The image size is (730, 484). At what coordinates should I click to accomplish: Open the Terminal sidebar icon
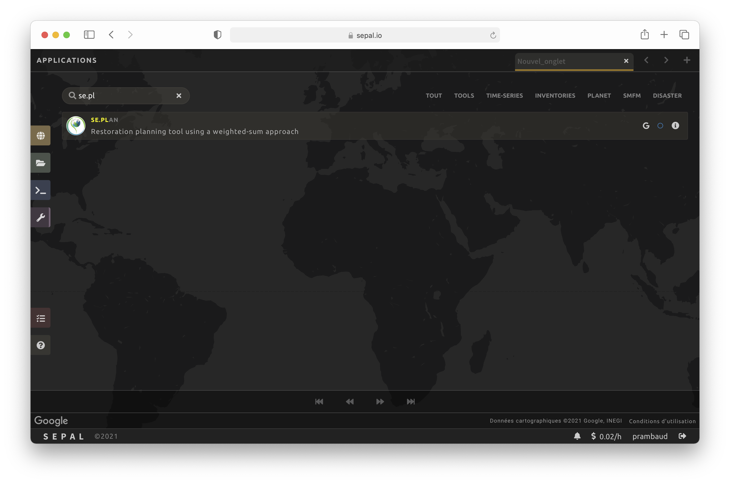[40, 190]
